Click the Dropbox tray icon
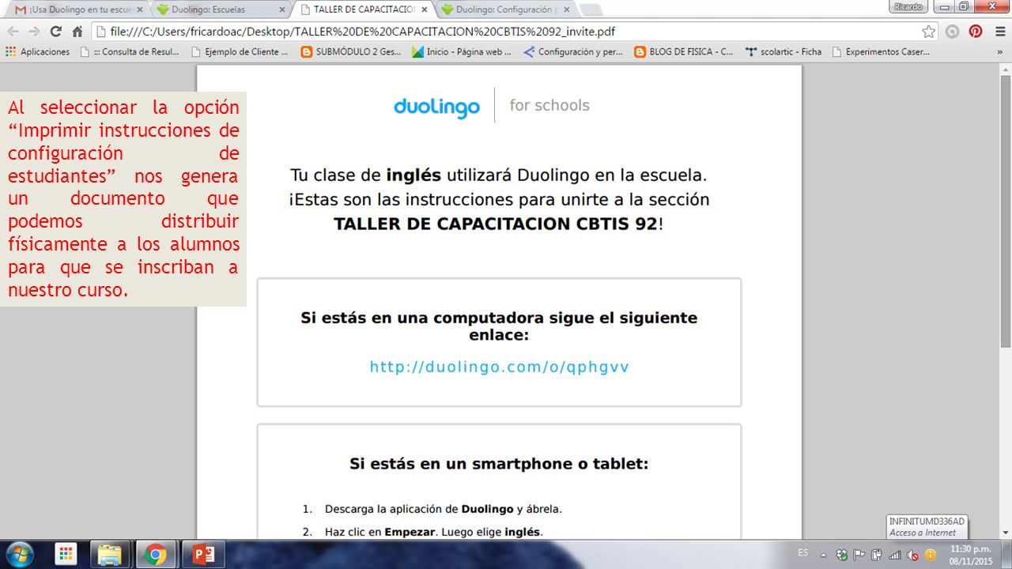Image resolution: width=1012 pixels, height=569 pixels. (842, 555)
